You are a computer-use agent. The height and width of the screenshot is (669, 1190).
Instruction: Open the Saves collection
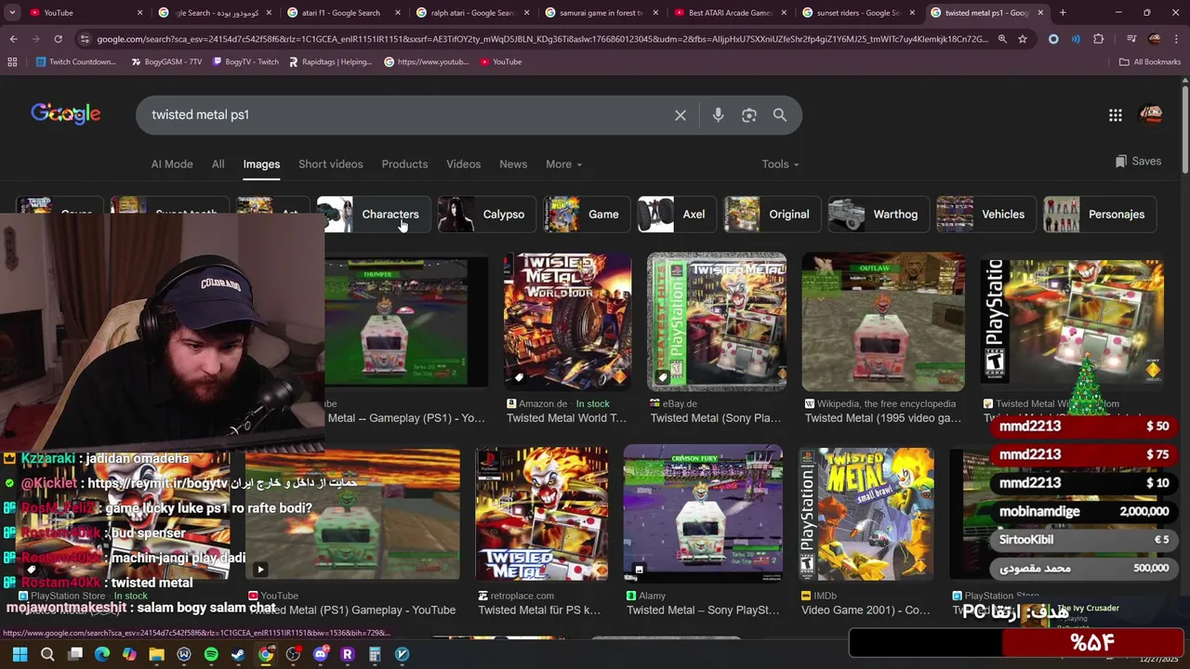[1138, 161]
